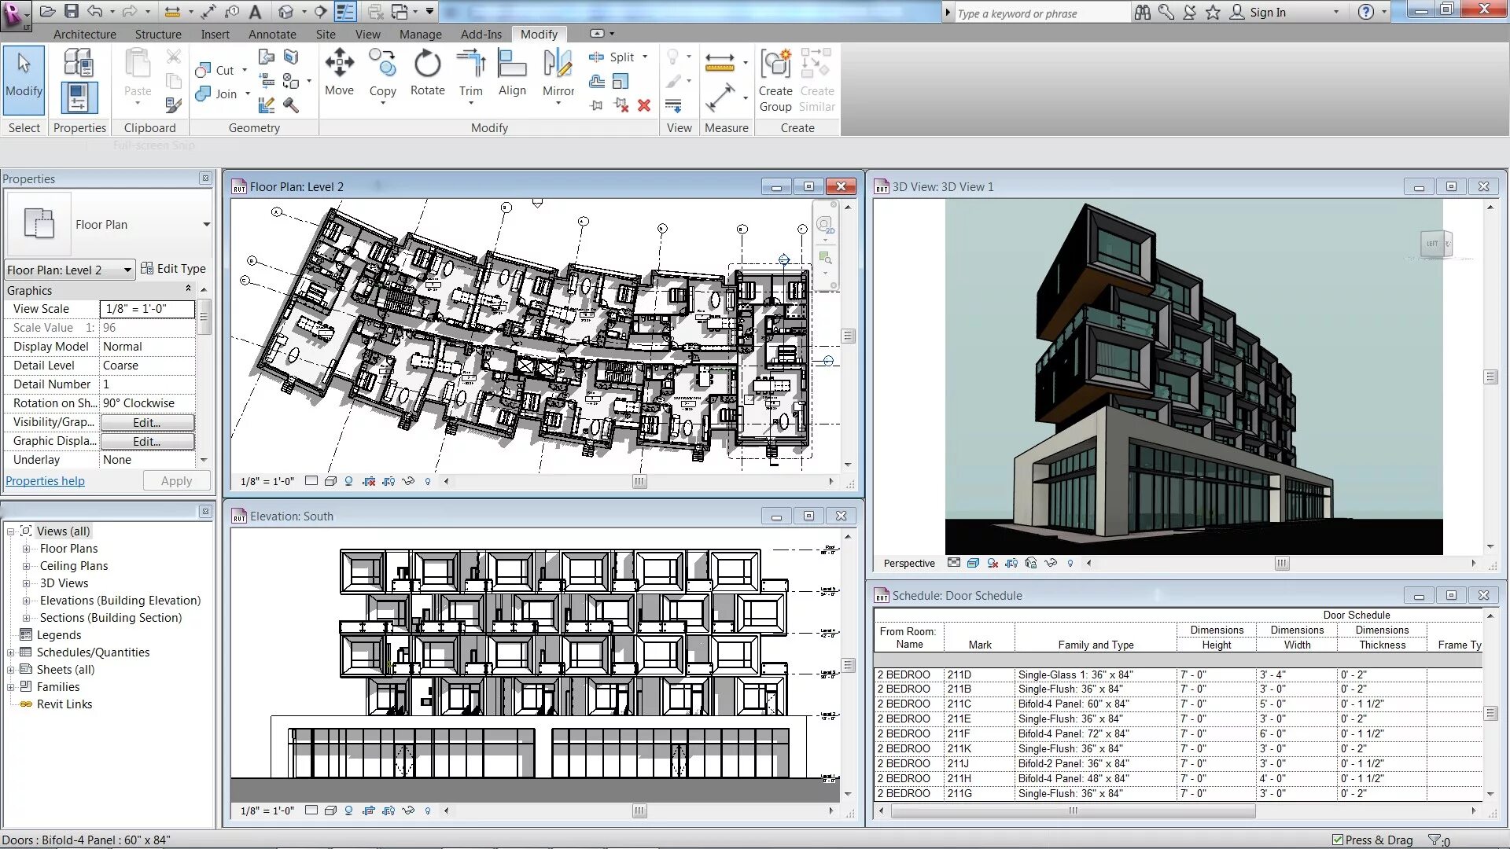Toggle the Press & Drag checkbox

tap(1338, 840)
